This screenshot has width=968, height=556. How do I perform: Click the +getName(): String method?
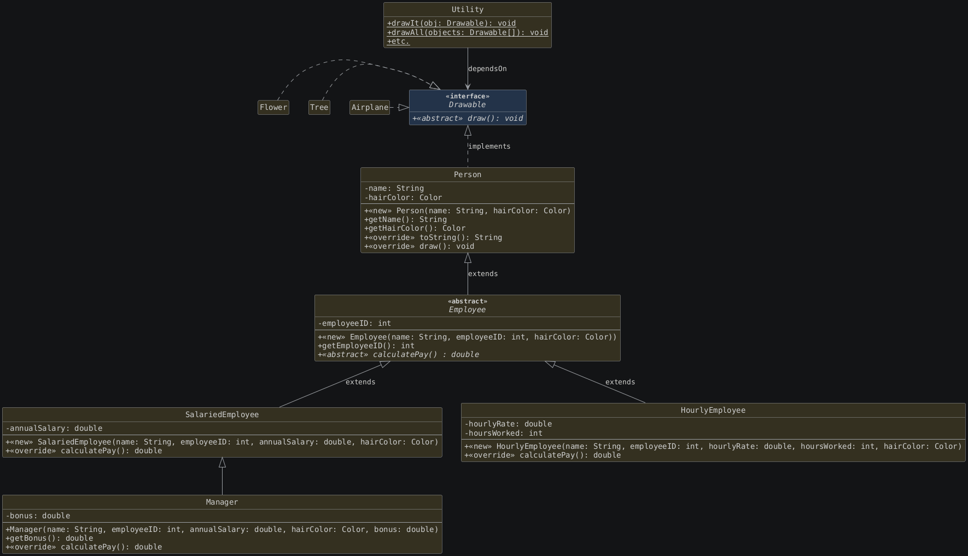405,219
